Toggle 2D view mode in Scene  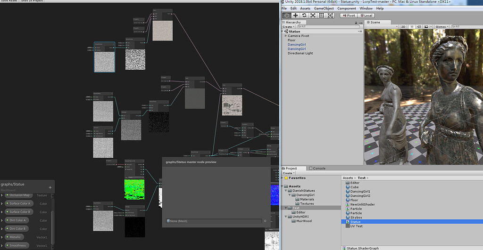403,27
